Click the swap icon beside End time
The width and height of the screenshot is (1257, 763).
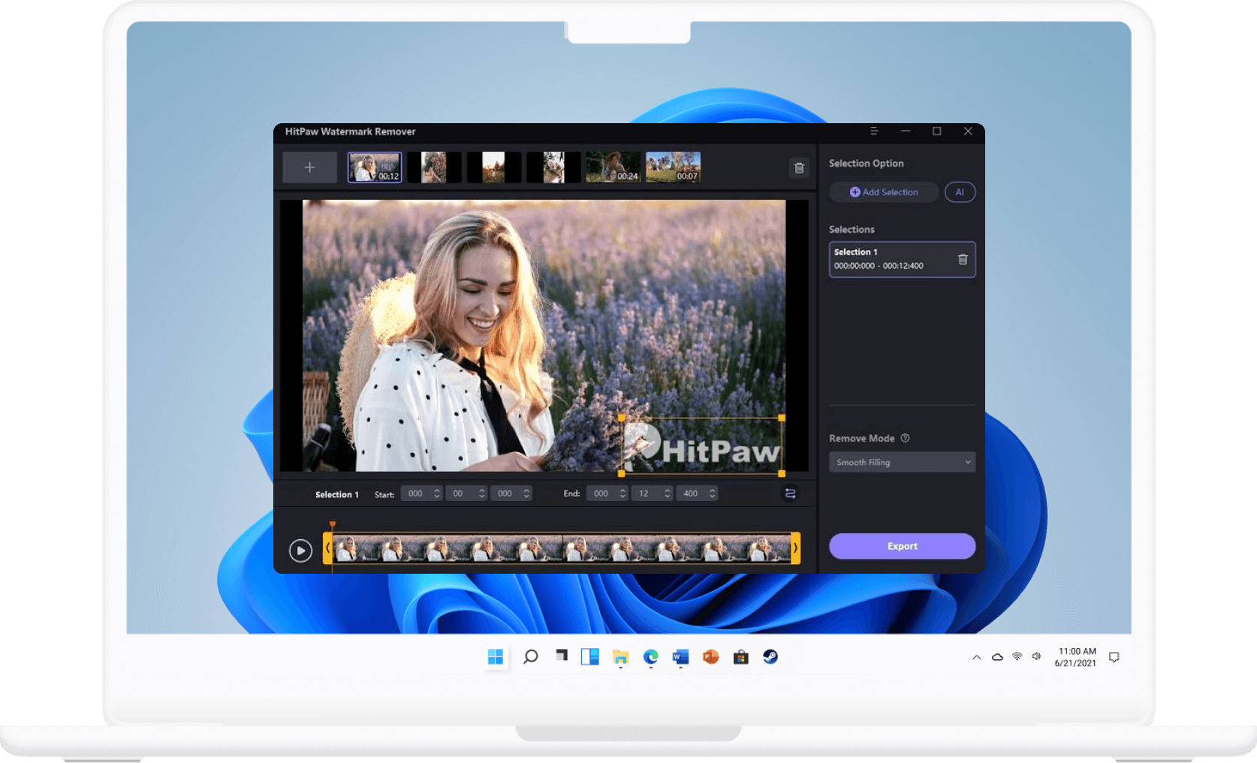(790, 493)
